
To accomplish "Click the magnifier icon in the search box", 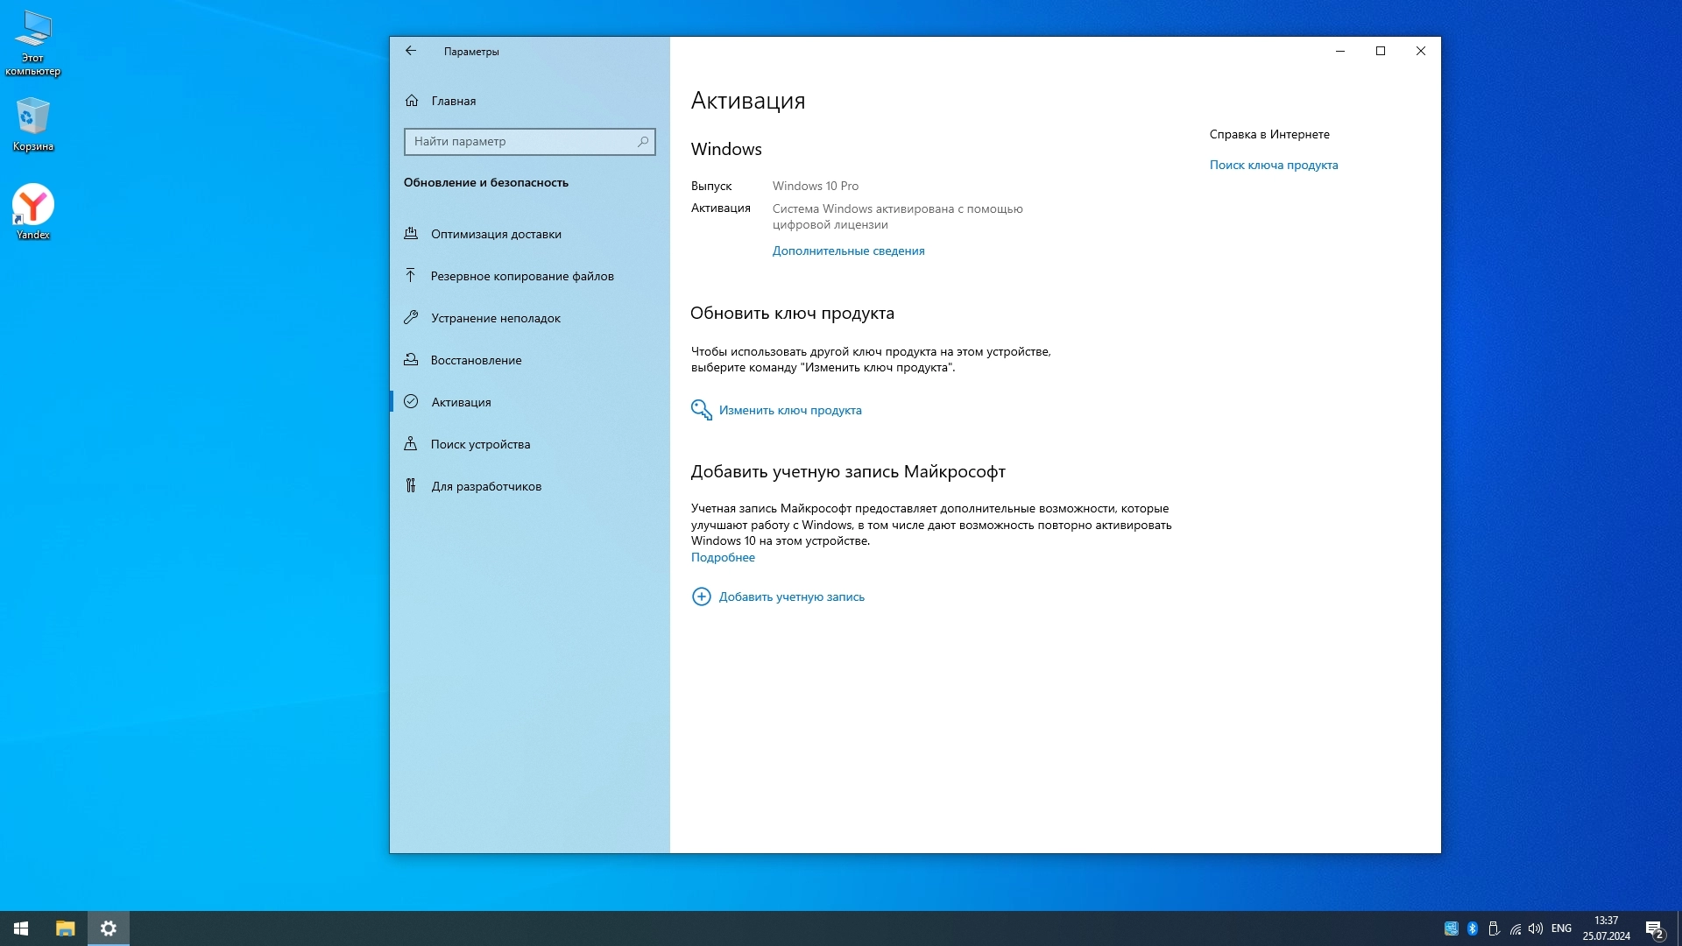I will [643, 141].
